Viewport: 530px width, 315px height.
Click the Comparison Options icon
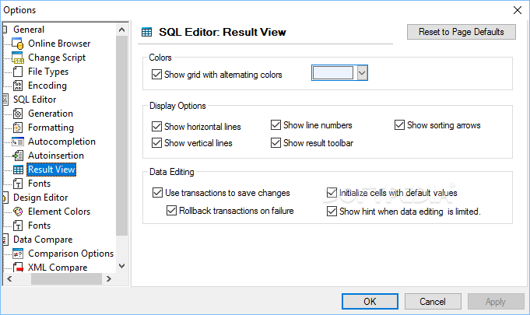click(18, 254)
